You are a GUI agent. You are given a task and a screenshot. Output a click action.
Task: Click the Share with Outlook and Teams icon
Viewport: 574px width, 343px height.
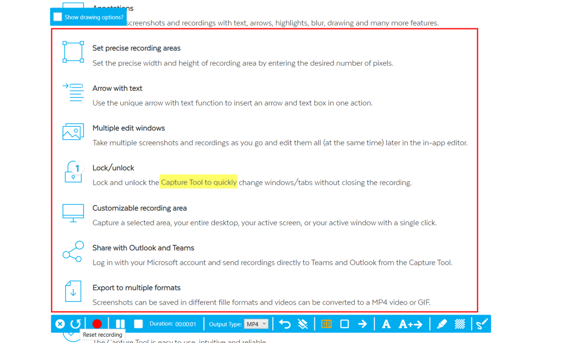(x=73, y=251)
